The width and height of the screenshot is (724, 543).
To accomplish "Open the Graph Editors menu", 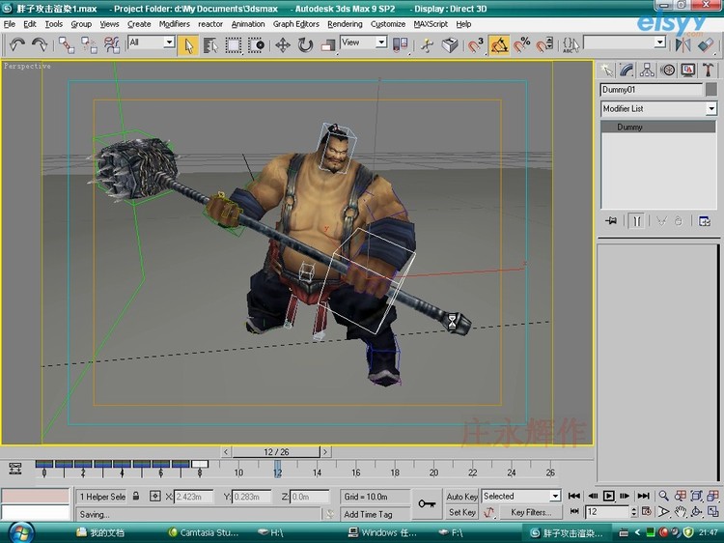I will click(296, 24).
